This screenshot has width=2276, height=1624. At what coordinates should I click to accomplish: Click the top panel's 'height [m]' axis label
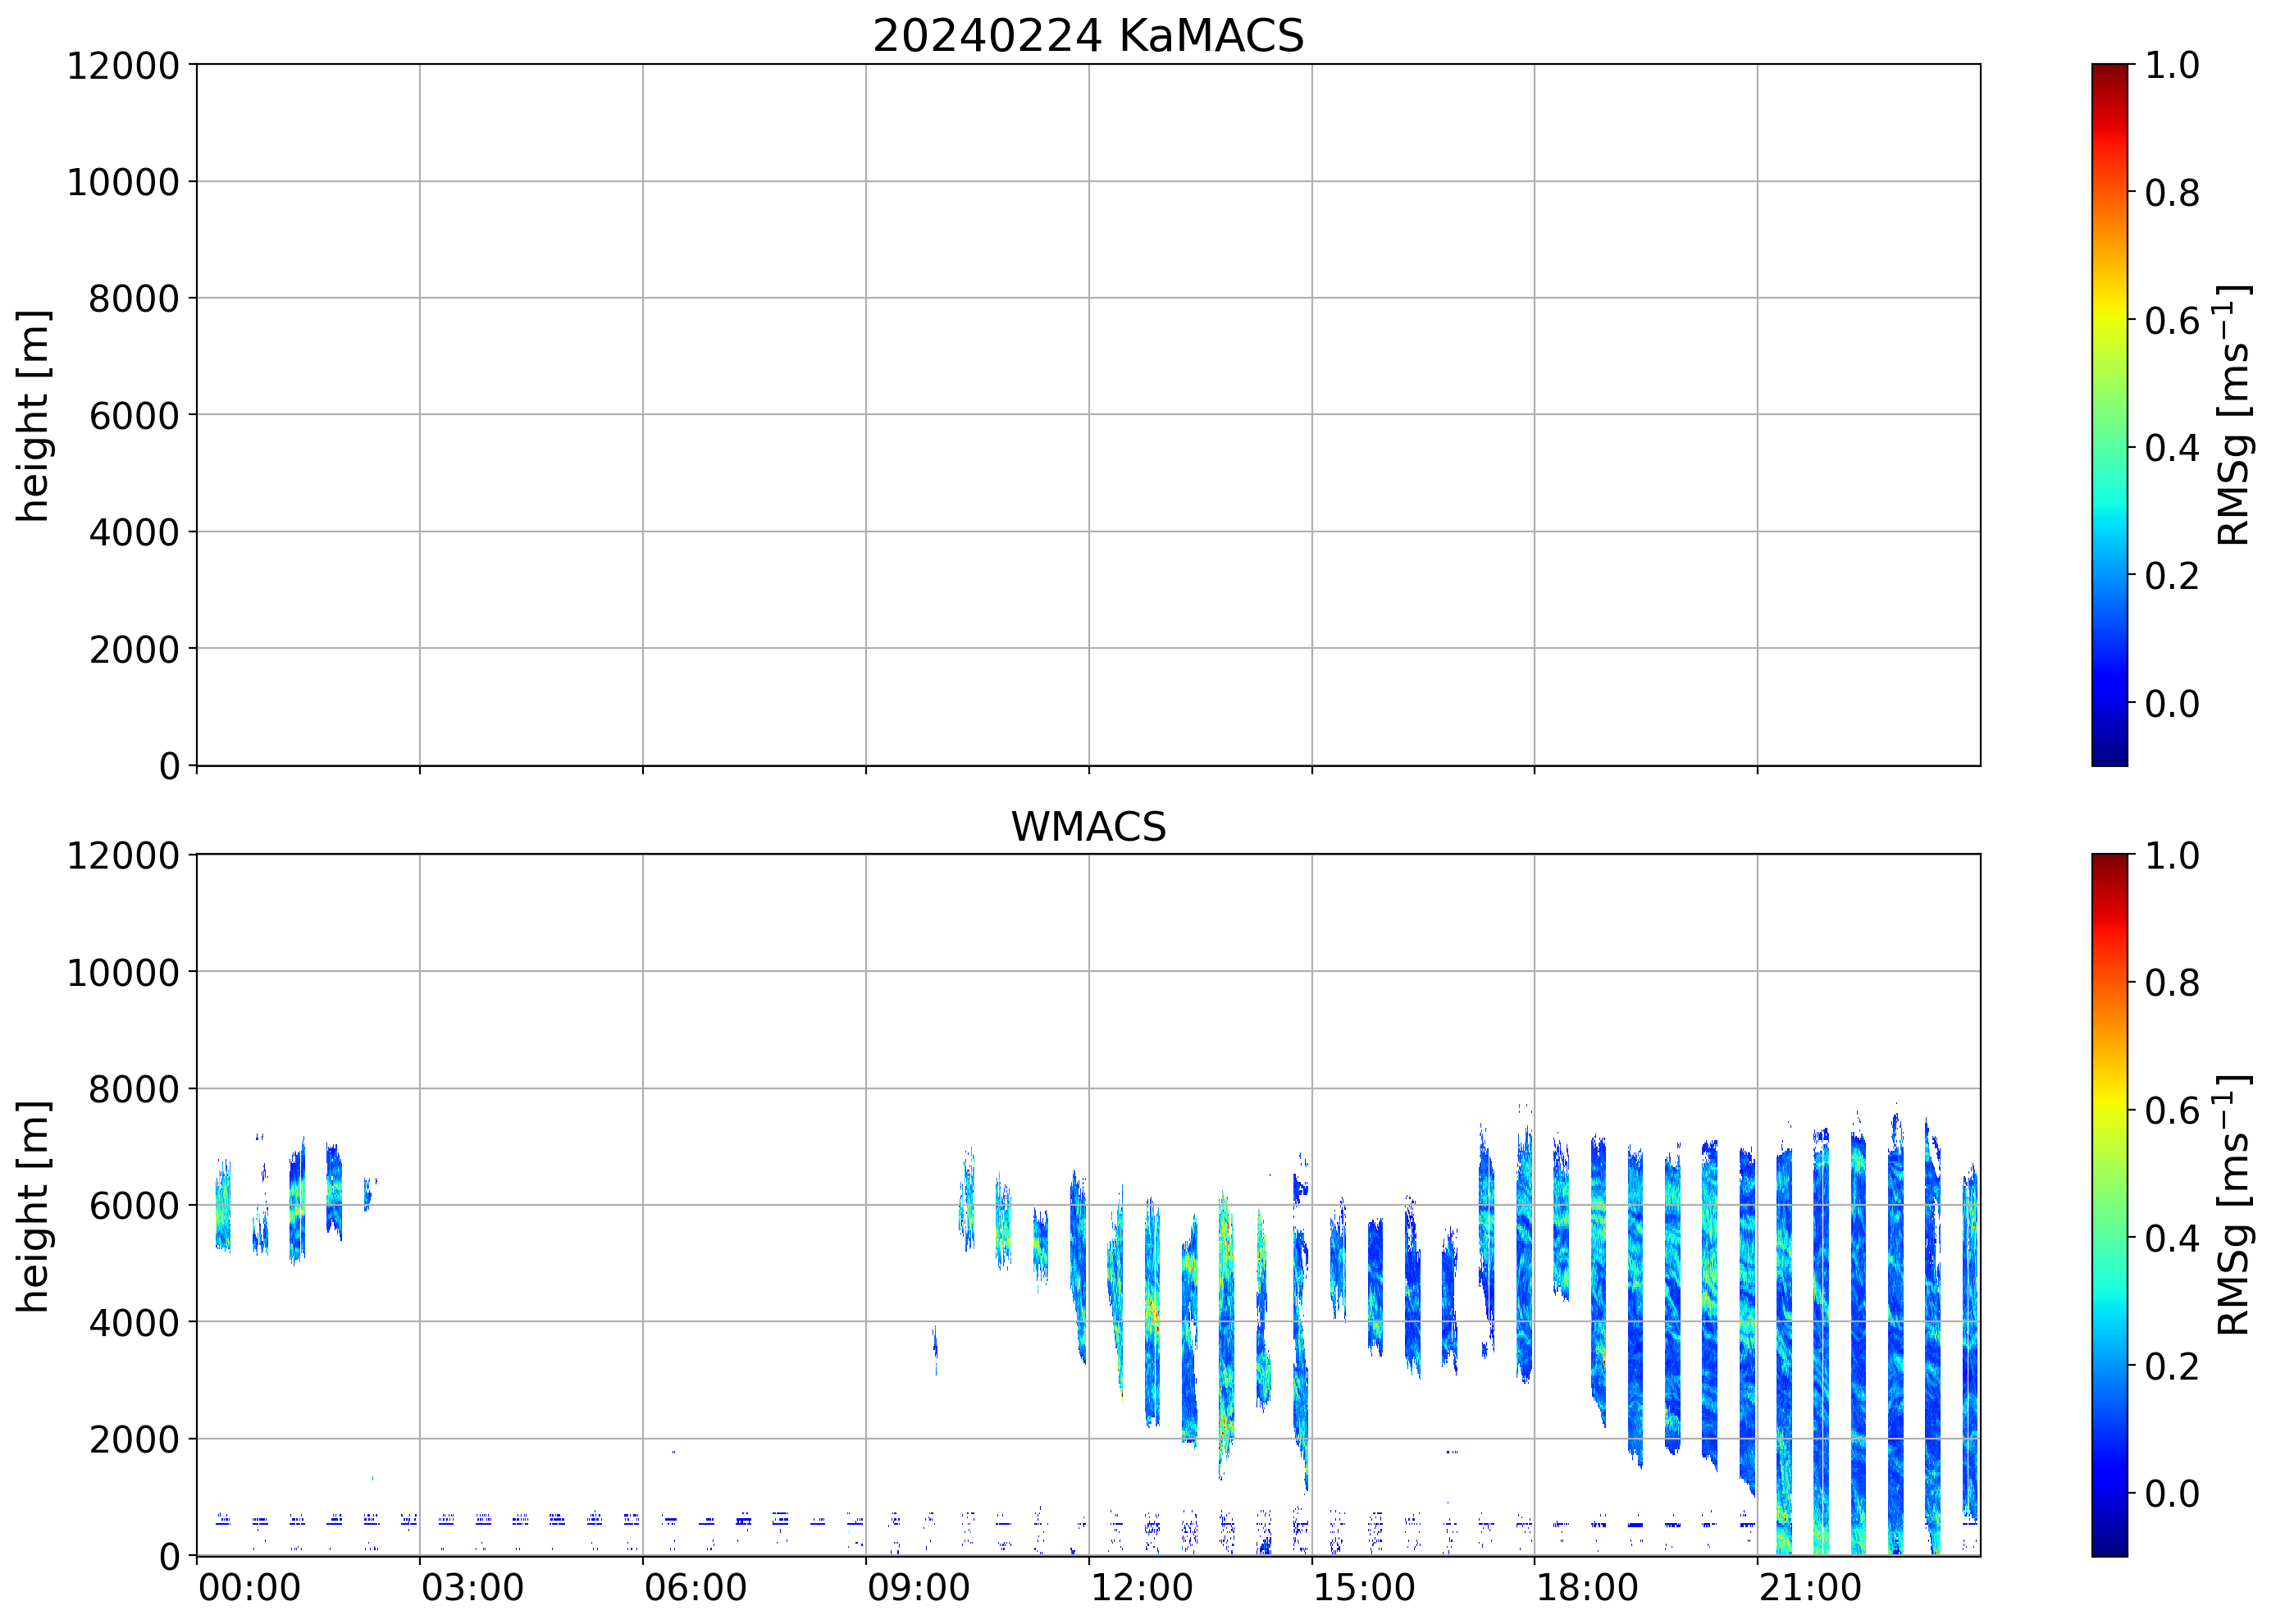[33, 415]
